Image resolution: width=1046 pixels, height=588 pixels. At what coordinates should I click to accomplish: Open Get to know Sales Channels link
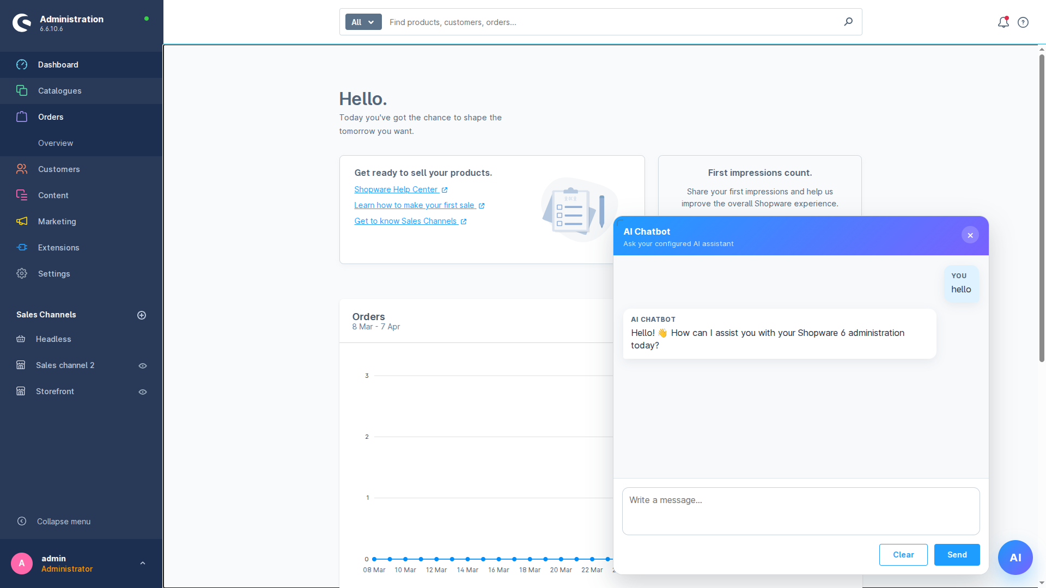click(x=406, y=221)
